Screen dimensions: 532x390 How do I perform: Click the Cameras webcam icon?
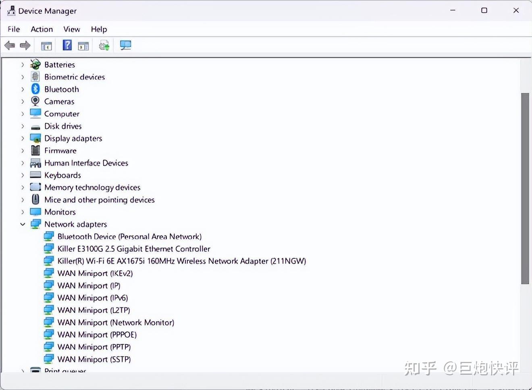[x=35, y=101]
